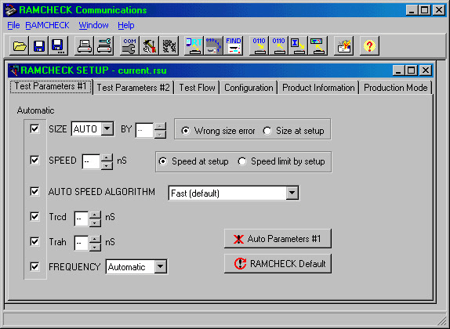The height and width of the screenshot is (329, 450).
Task: Choose Speed limit by setup option
Action: point(242,161)
